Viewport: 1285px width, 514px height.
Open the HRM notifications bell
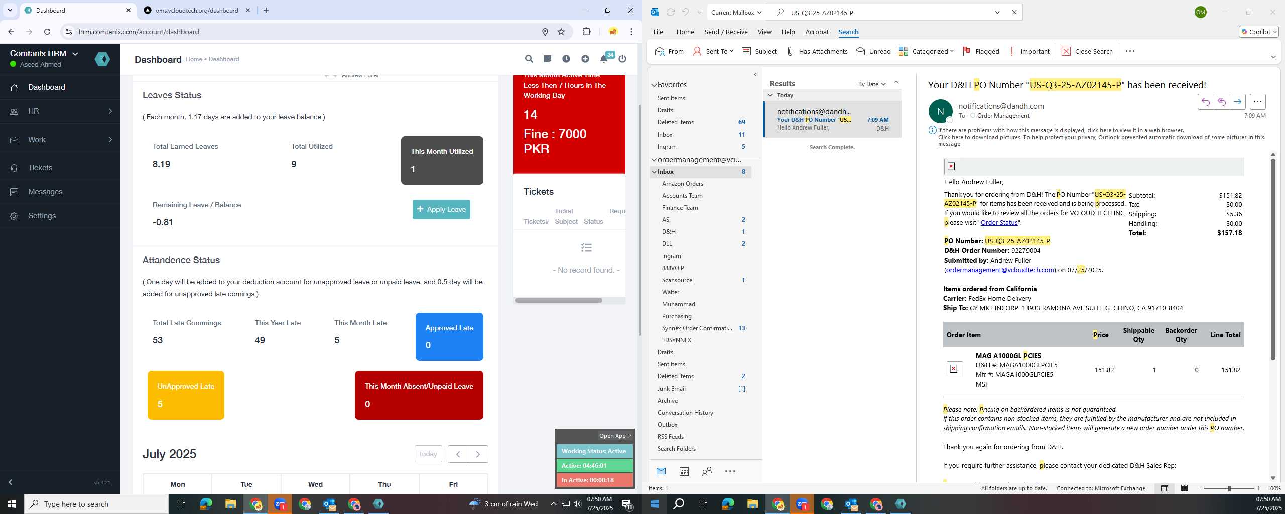(604, 59)
